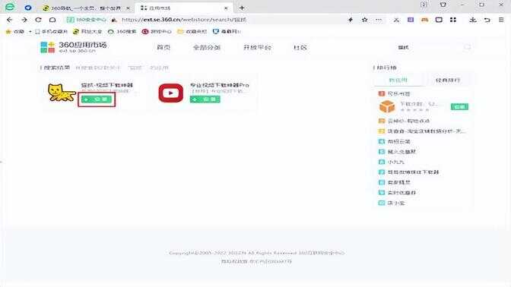
Task: Click the browser forward arrow
Action: tap(24, 20)
